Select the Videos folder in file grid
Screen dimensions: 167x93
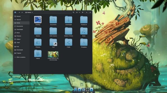point(38,53)
